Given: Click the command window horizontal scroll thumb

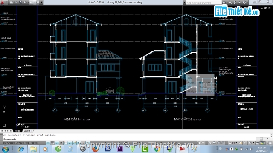Looking at the screenshot, I should point(261,139).
